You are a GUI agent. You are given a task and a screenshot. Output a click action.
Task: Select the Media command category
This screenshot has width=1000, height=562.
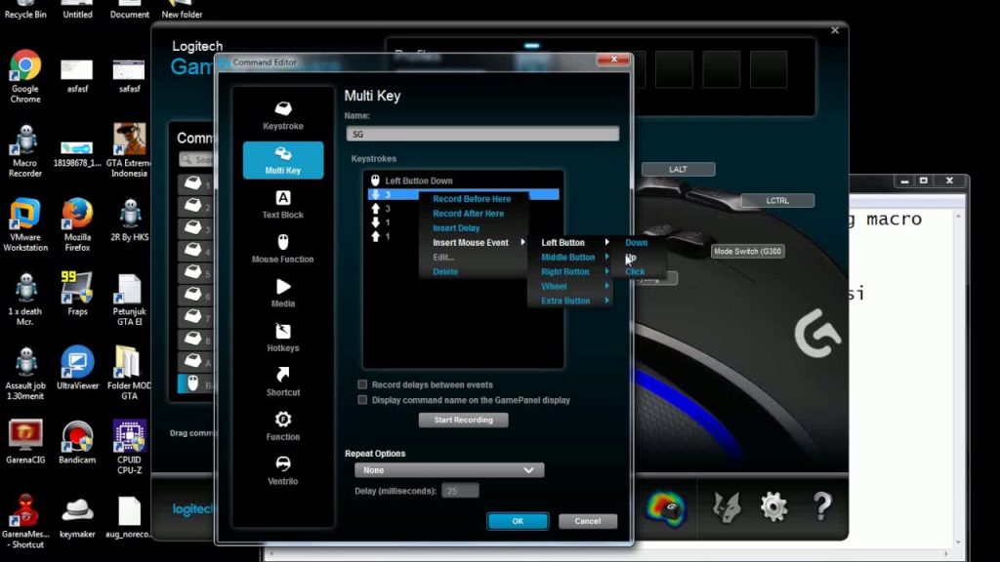(282, 296)
